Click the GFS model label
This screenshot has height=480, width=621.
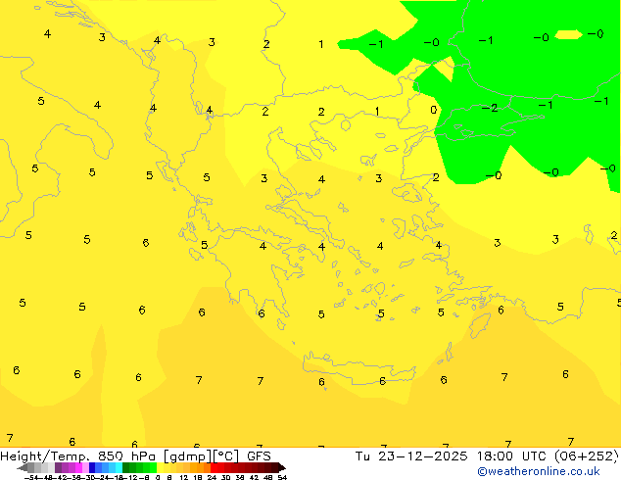coord(259,456)
